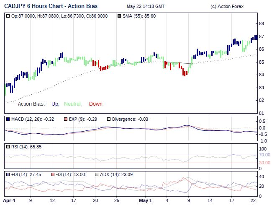Click the ADX (14) legend square
Viewport: 272px width, 205px height.
tap(97, 174)
